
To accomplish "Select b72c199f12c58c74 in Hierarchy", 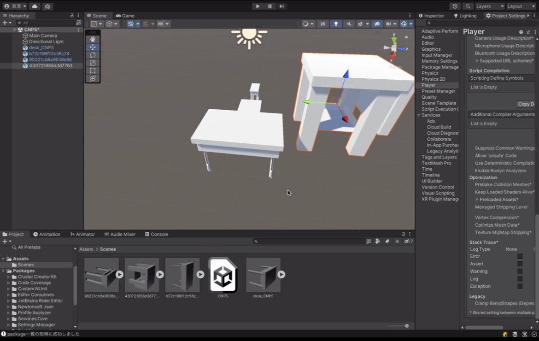I will pyautogui.click(x=49, y=53).
